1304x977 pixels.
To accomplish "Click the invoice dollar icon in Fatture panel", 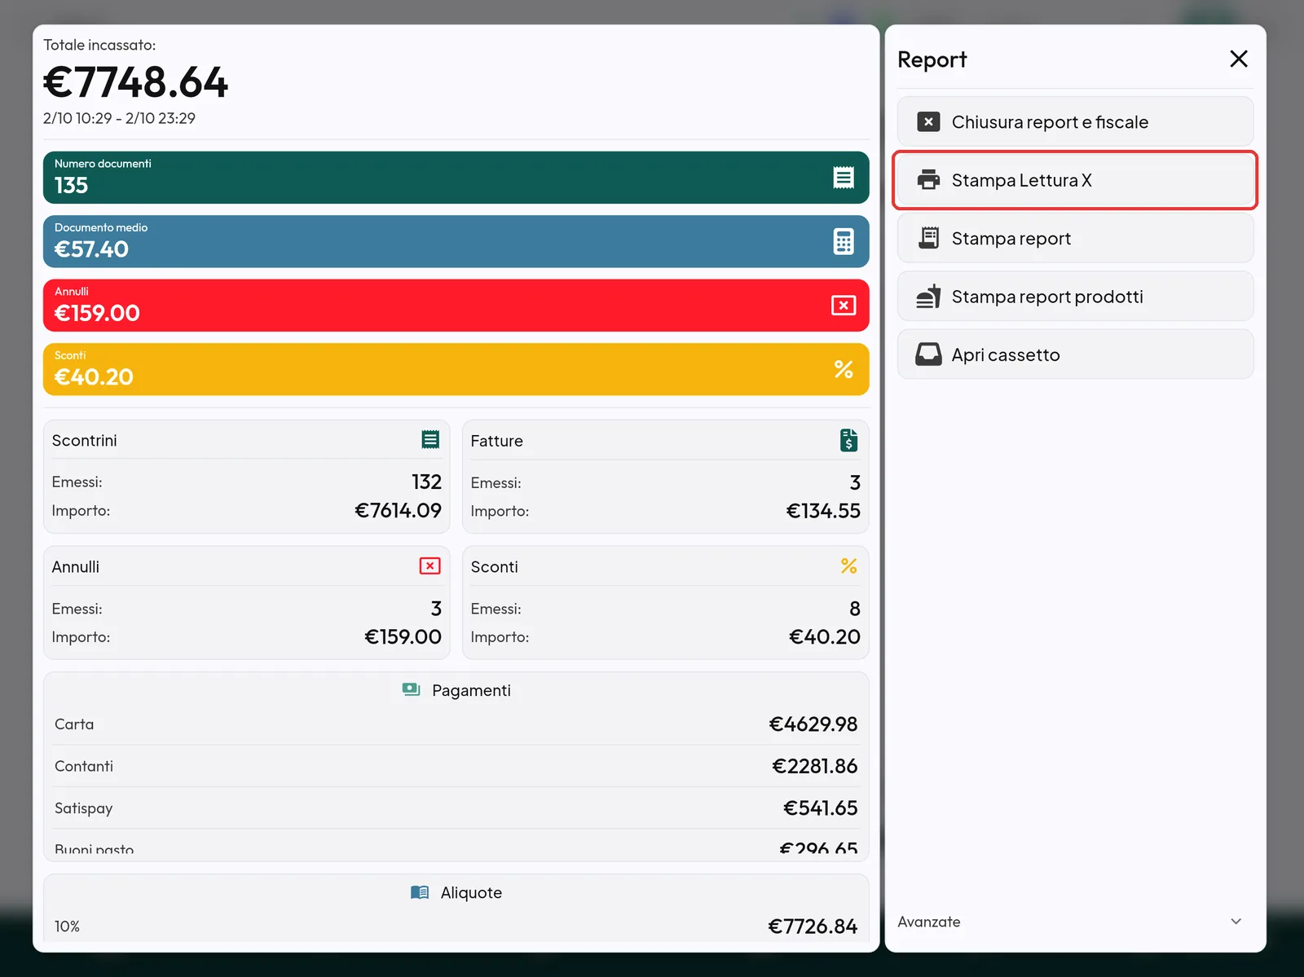I will pos(848,440).
